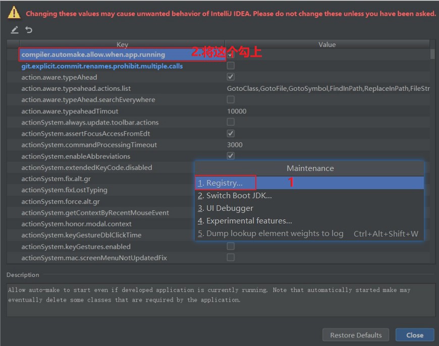
Task: Enable the actionSystem.mac.screenMenuNotUpdatedFix checkbox
Action: (231, 258)
